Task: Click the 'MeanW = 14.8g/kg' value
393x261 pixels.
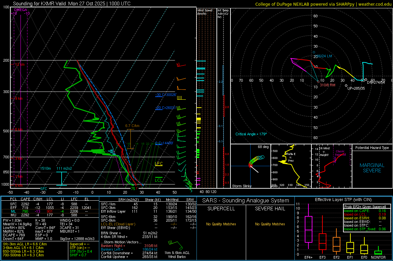Action: [x=17, y=224]
